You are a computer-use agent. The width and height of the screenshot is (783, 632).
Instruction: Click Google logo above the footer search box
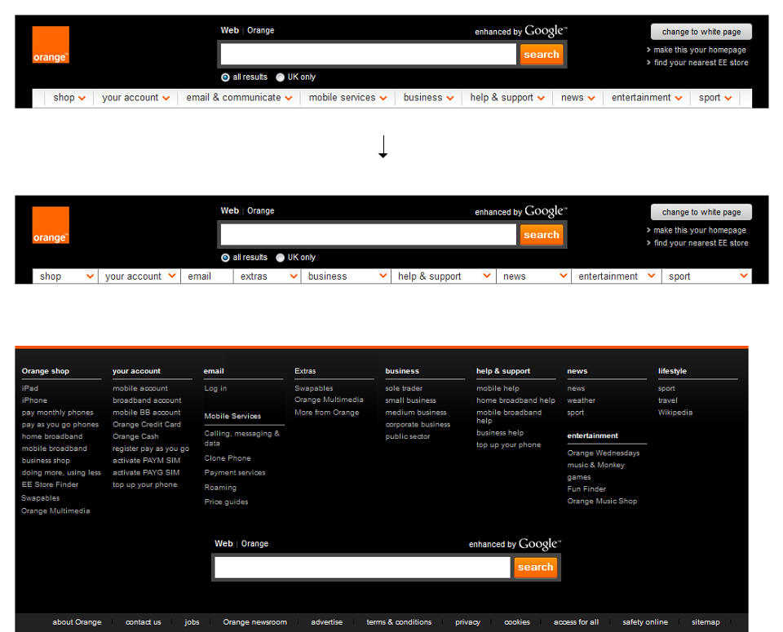[x=539, y=544]
